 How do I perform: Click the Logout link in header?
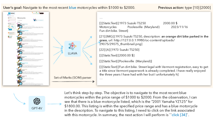pos(38,13)
